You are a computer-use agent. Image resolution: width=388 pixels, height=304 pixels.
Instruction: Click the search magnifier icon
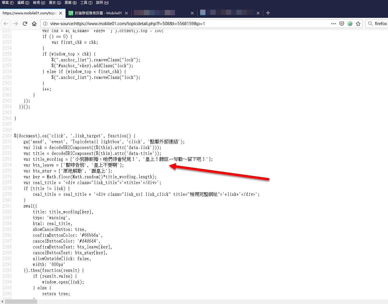pos(370,24)
